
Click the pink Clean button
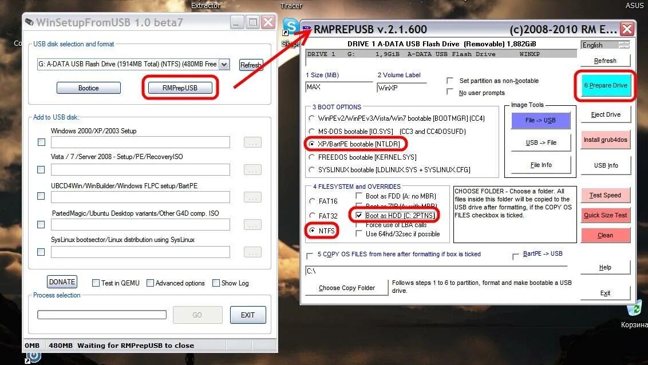tap(605, 235)
